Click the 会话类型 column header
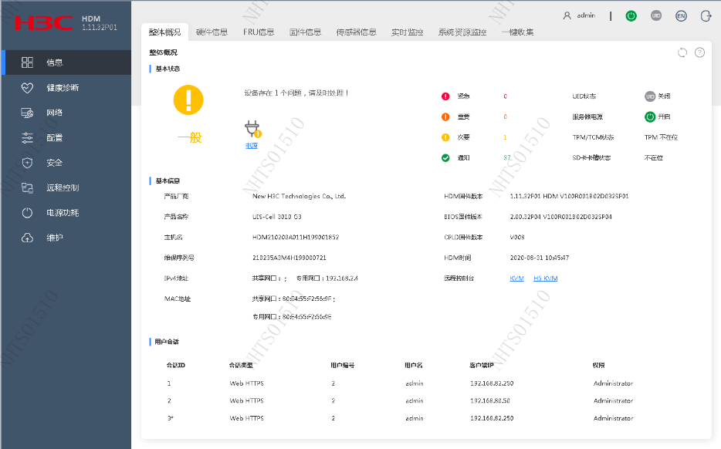 pos(241,366)
